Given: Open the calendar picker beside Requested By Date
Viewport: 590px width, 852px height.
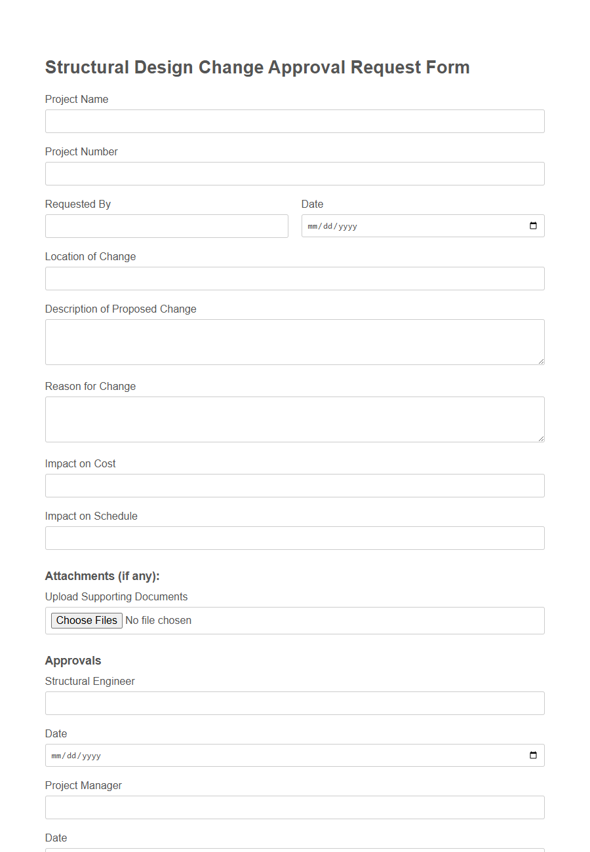Looking at the screenshot, I should pos(532,225).
